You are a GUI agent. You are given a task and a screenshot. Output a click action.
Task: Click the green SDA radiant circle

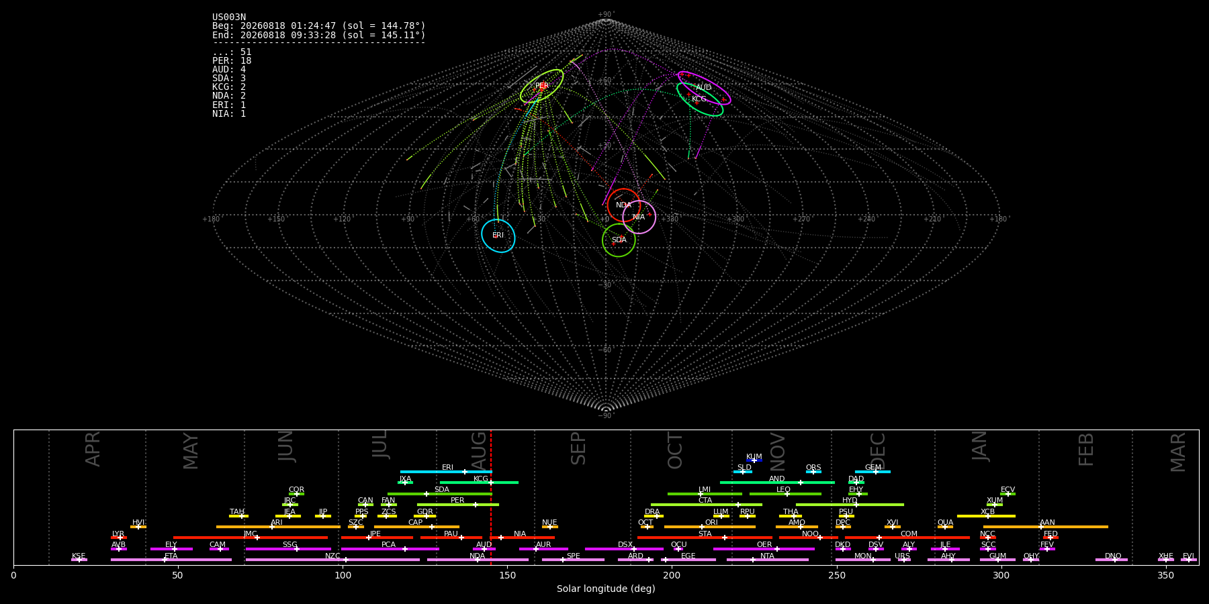[x=619, y=240]
